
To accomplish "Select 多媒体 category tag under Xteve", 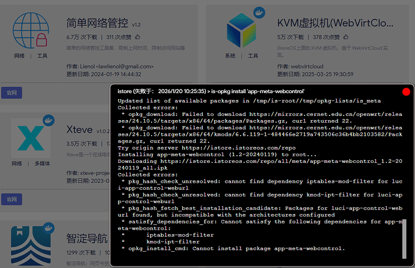I will [42, 163].
